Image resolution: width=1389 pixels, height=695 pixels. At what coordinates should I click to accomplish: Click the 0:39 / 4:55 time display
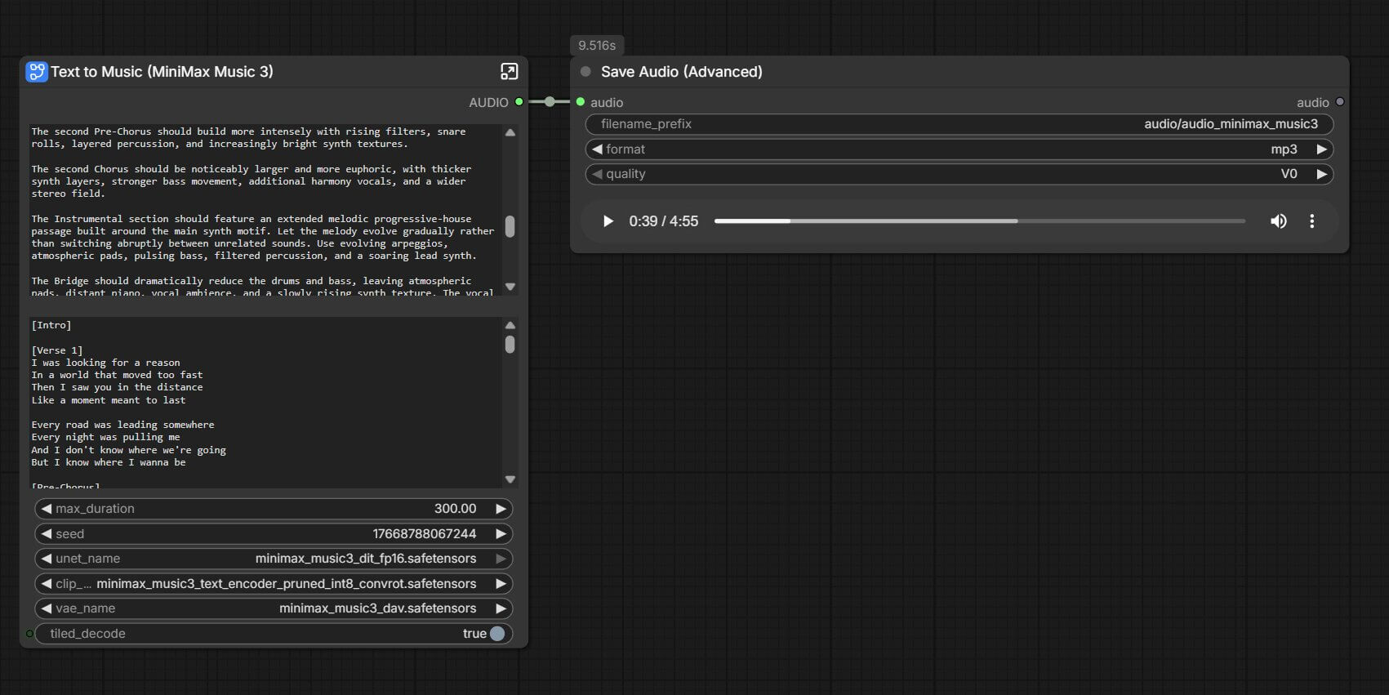coord(663,221)
